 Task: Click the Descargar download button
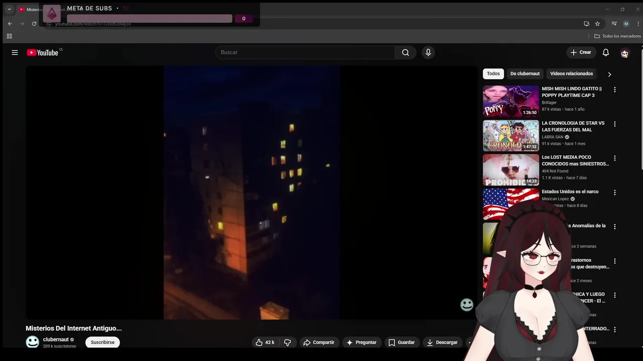[x=442, y=342]
